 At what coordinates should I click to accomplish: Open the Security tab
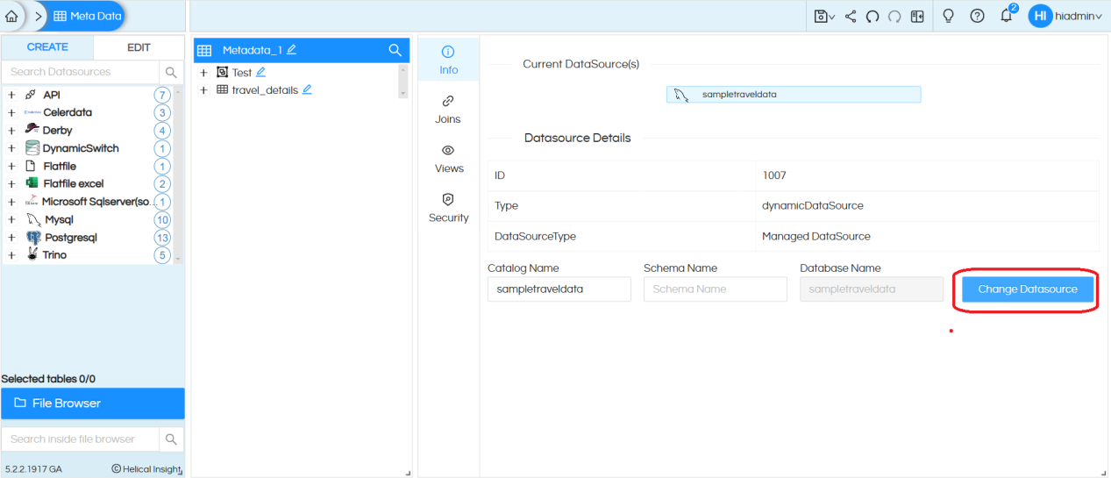pos(448,208)
